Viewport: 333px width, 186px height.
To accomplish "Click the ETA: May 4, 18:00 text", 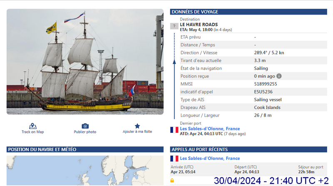I will tap(196, 29).
